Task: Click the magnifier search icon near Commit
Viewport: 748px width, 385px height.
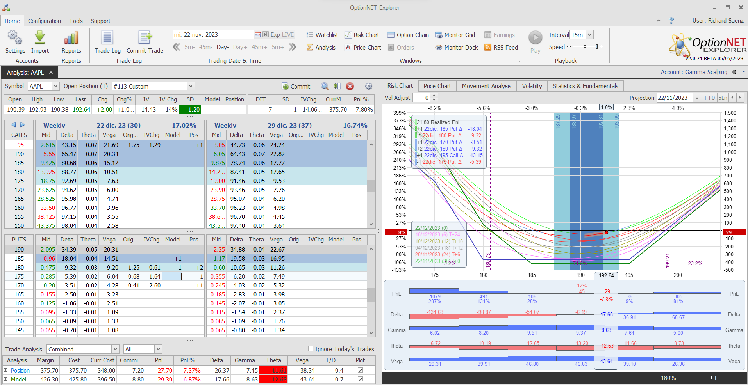Action: click(x=325, y=86)
